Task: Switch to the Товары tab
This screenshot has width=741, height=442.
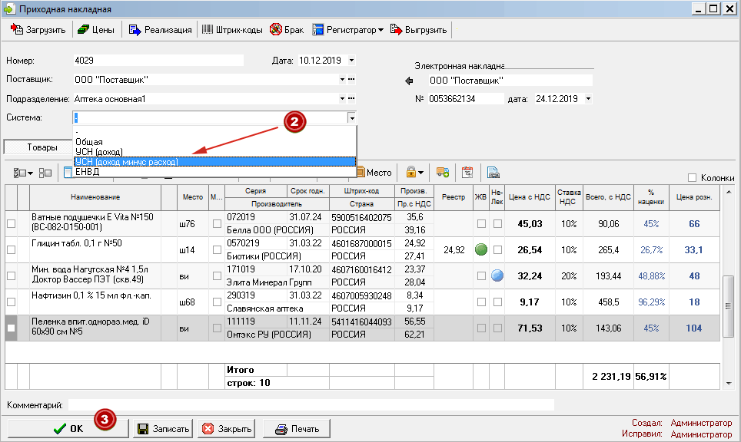Action: (x=38, y=147)
